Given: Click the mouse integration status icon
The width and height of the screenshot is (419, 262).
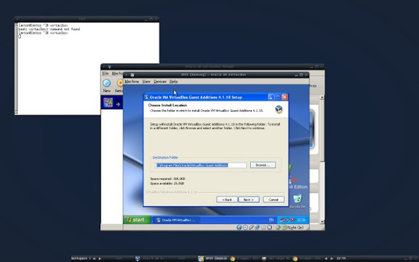Looking at the screenshot, I should [278, 227].
